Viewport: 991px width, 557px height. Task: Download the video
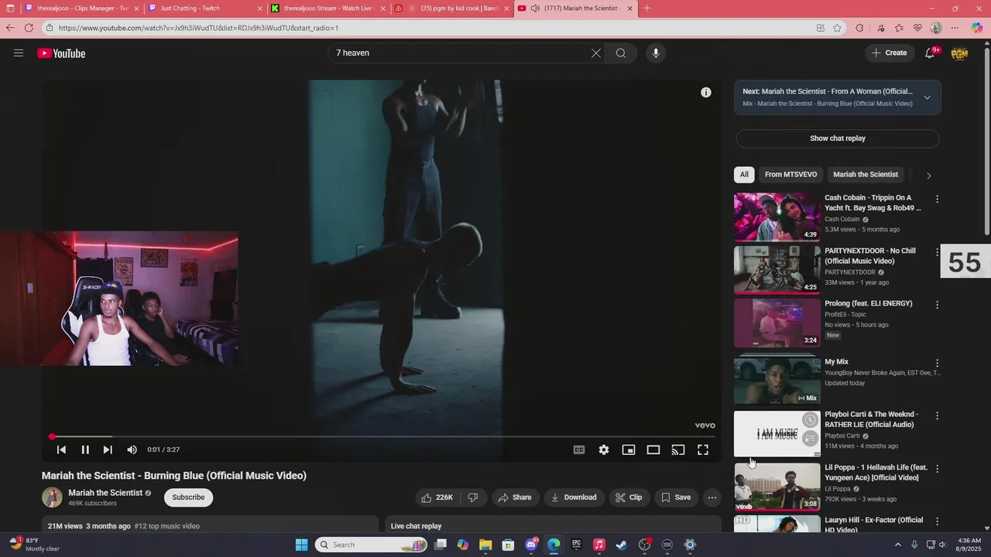(x=574, y=497)
